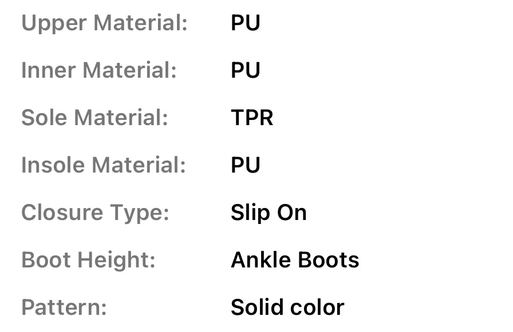This screenshot has width=513, height=332.
Task: Click the word "Solid" in the Pattern value
Action: click(x=254, y=308)
